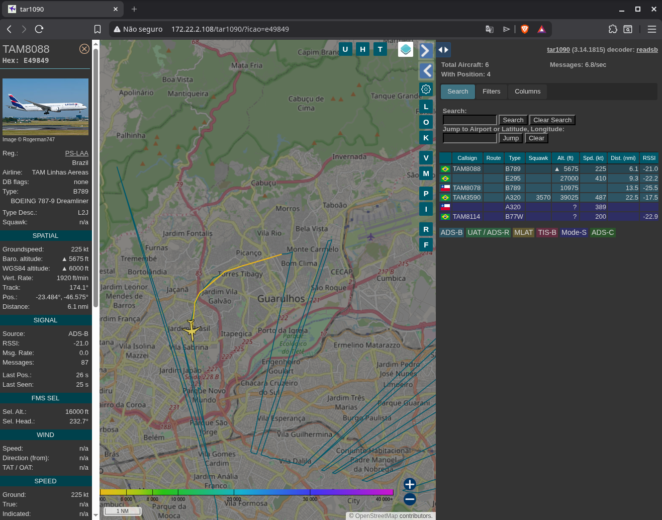Select the TAM8078 aircraft row
This screenshot has width=662, height=520.
[548, 188]
